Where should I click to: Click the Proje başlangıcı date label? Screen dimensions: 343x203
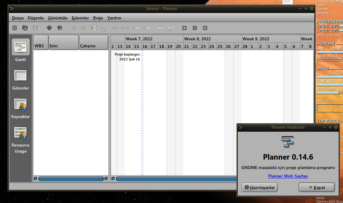[127, 57]
